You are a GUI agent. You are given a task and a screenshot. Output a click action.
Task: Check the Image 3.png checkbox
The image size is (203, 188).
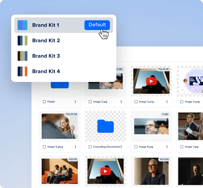136,102
